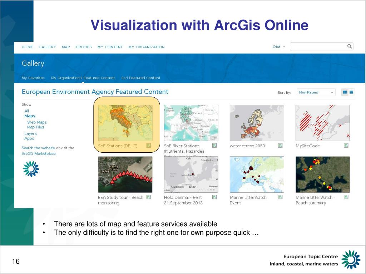Screen dimensions: 366x274
Task: Click the MySiteCode title
Action: click(308, 146)
